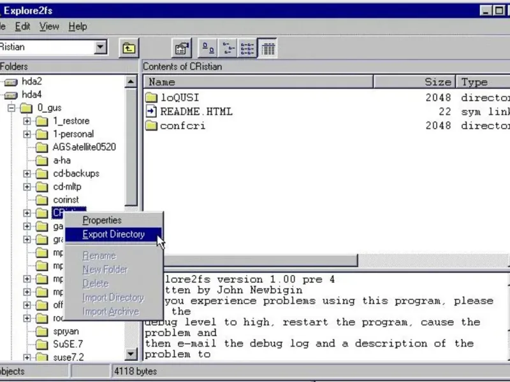Click the 1_restore folder icon

click(x=41, y=121)
